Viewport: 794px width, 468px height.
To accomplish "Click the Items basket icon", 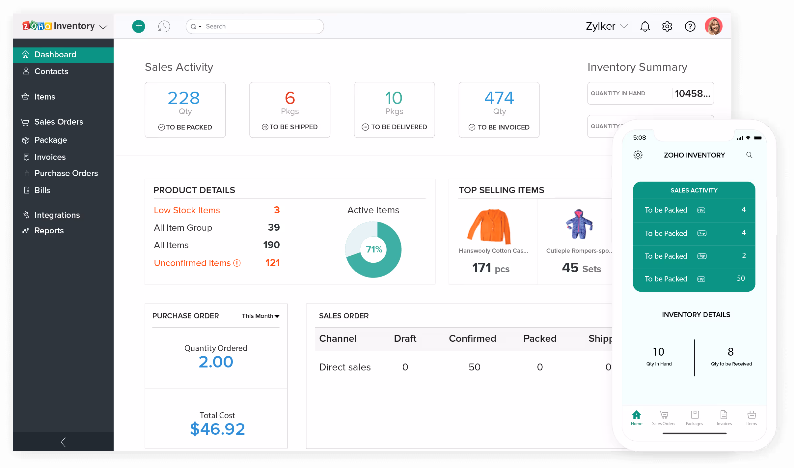I will [x=25, y=97].
